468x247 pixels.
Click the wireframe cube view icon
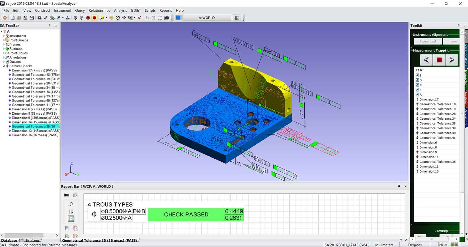(x=82, y=18)
